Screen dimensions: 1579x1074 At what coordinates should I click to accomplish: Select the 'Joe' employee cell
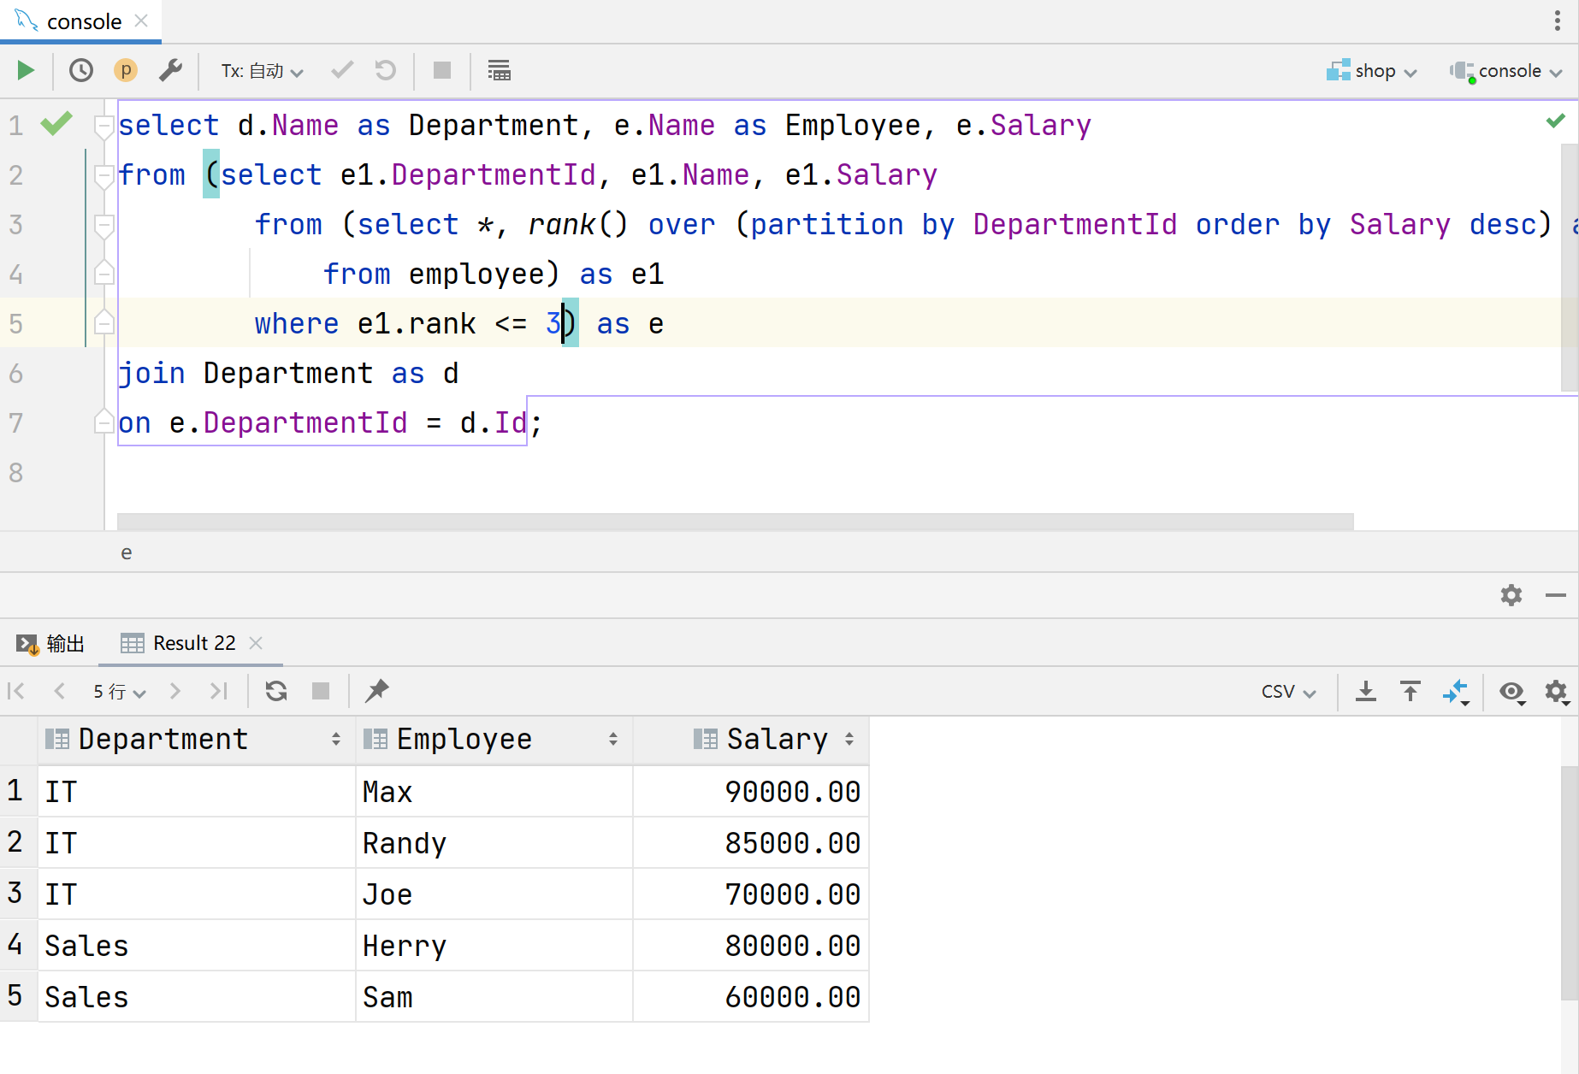click(494, 894)
